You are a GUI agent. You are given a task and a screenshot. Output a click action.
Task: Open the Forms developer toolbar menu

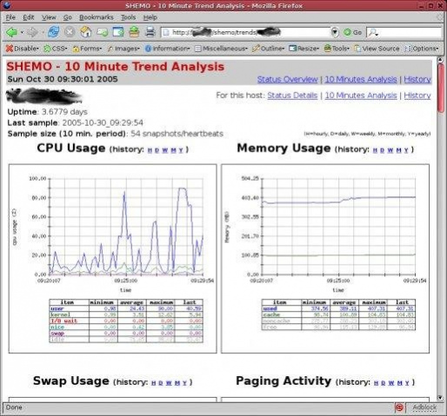[87, 49]
